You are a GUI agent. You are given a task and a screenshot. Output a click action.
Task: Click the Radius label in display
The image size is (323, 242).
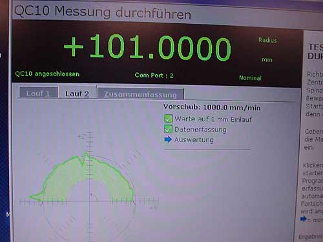tap(267, 40)
